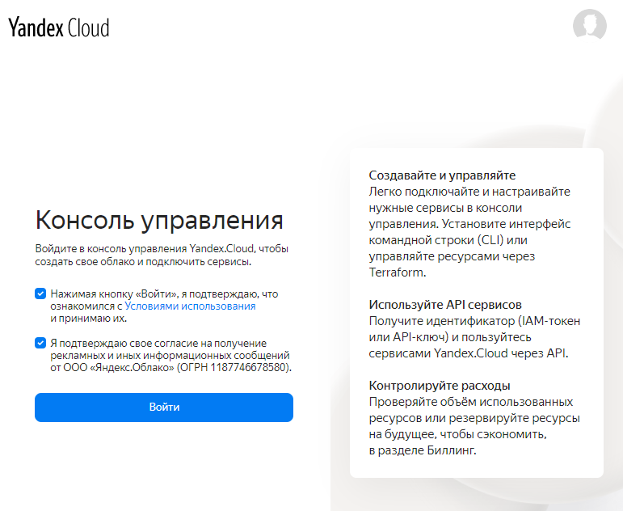The width and height of the screenshot is (623, 511).
Task: Click the ОГРН 1187746678580 line
Action: 170,367
